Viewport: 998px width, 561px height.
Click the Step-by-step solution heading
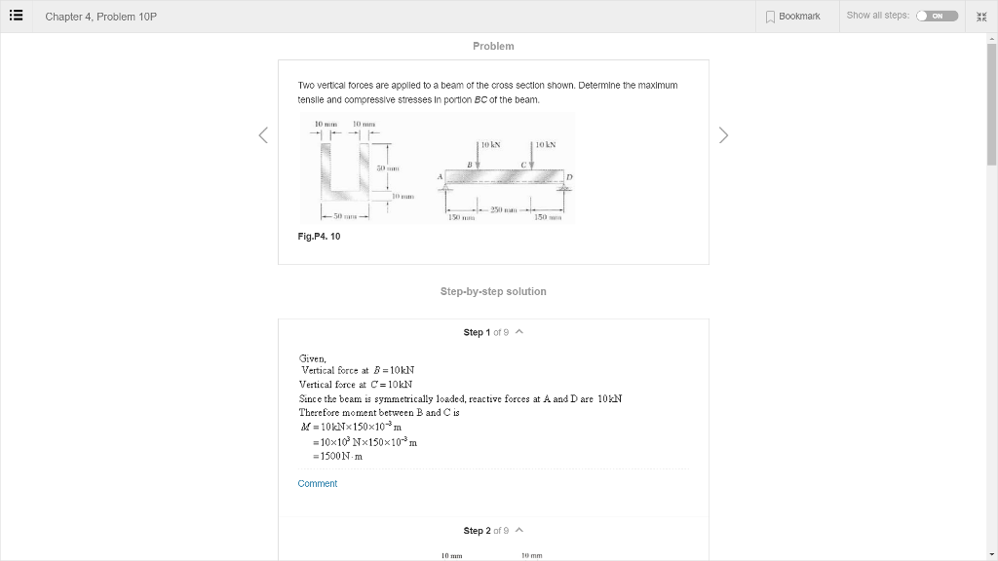click(493, 291)
